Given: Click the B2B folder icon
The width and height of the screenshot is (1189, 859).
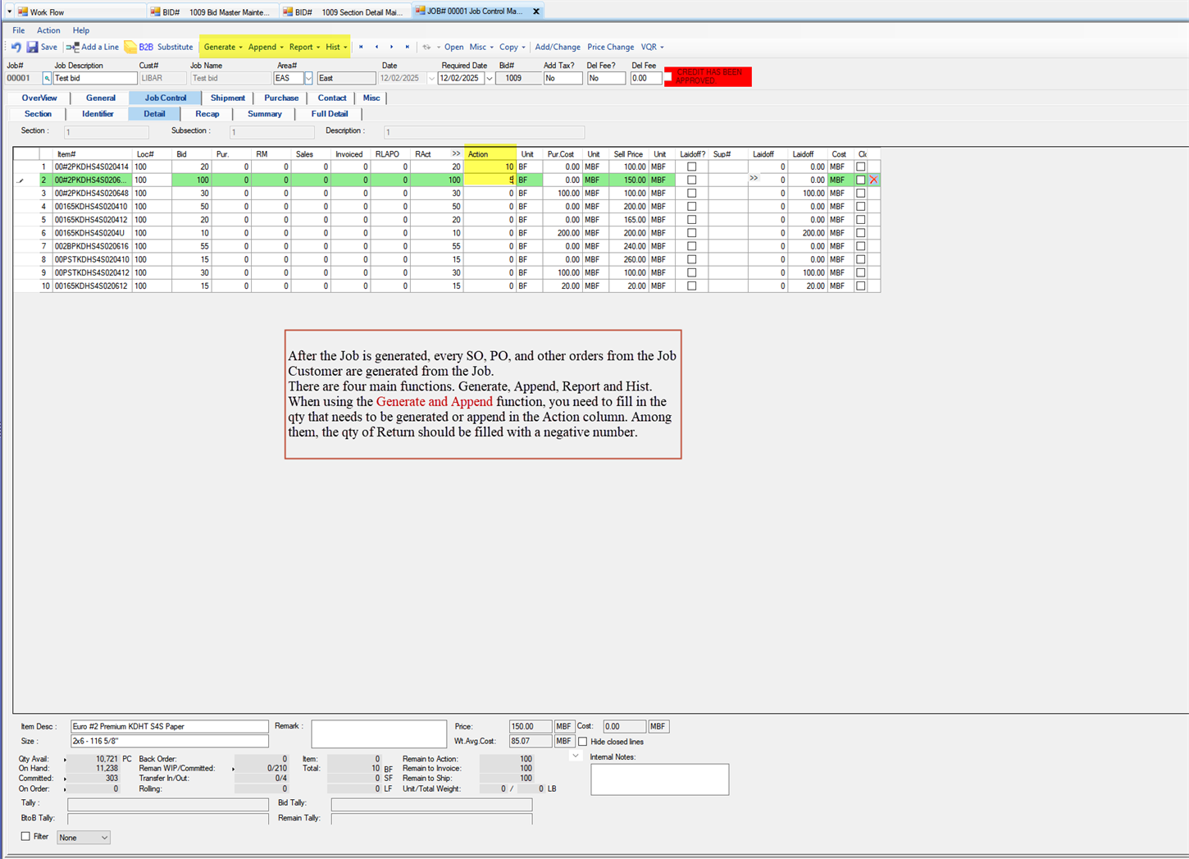Looking at the screenshot, I should coord(130,48).
